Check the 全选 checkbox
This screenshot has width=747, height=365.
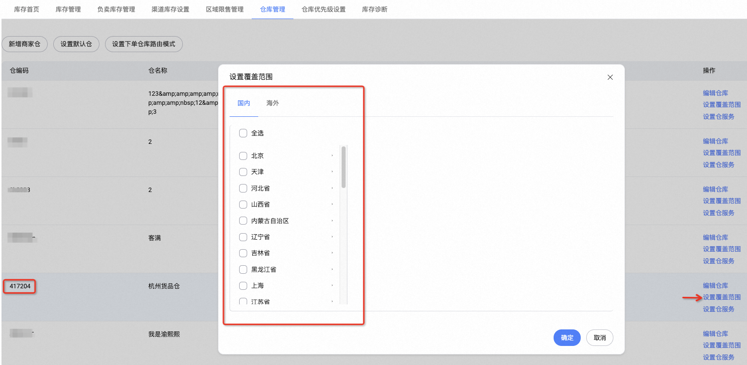click(x=243, y=133)
